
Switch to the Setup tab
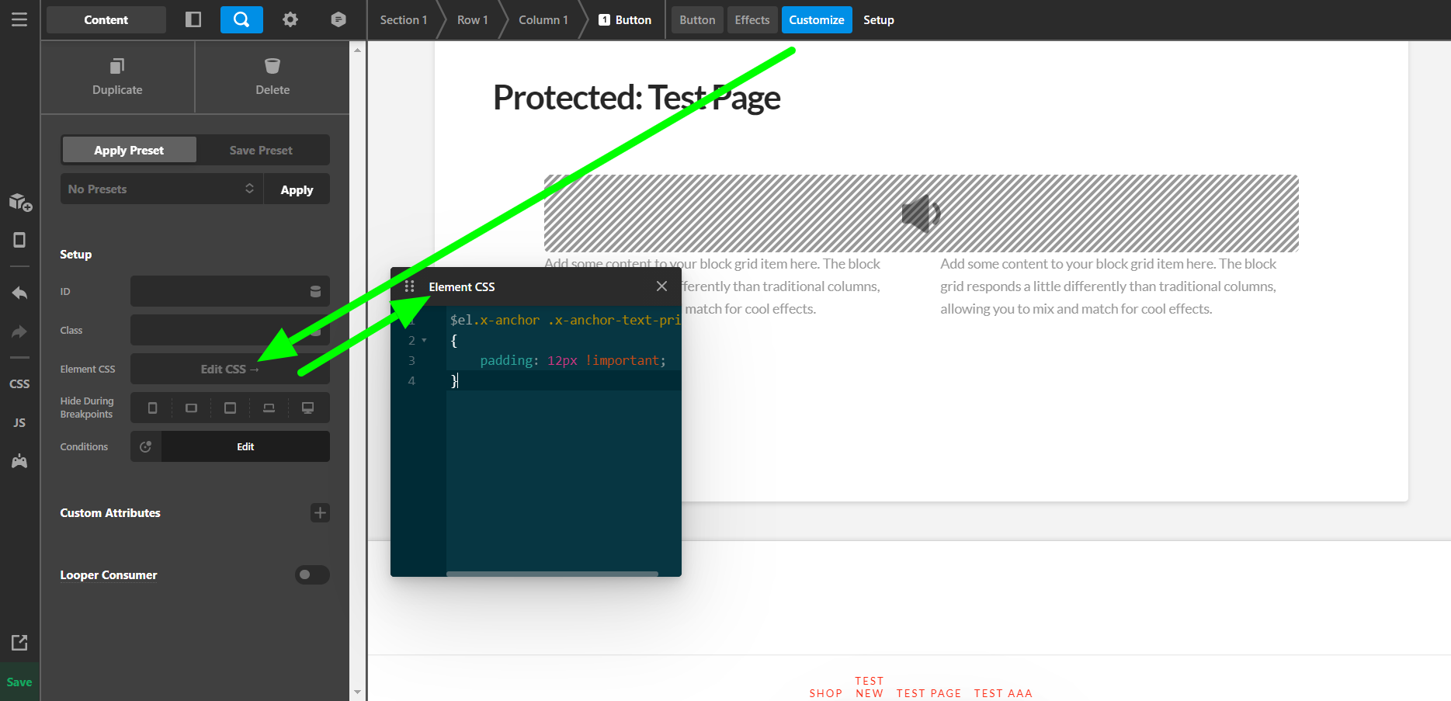coord(879,19)
